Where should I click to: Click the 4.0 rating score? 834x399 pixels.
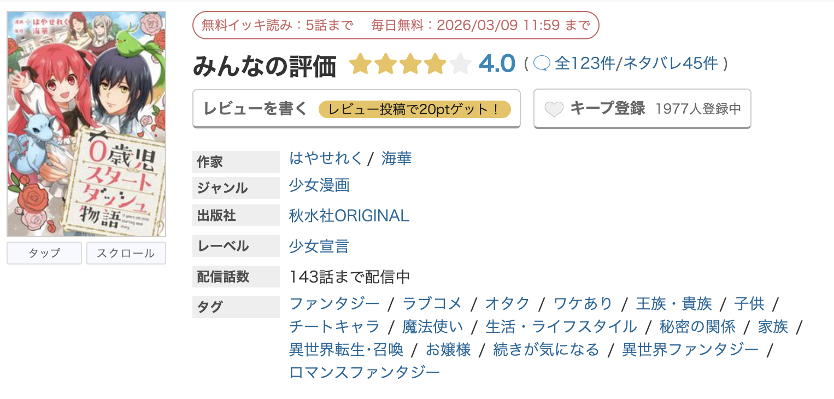point(498,63)
